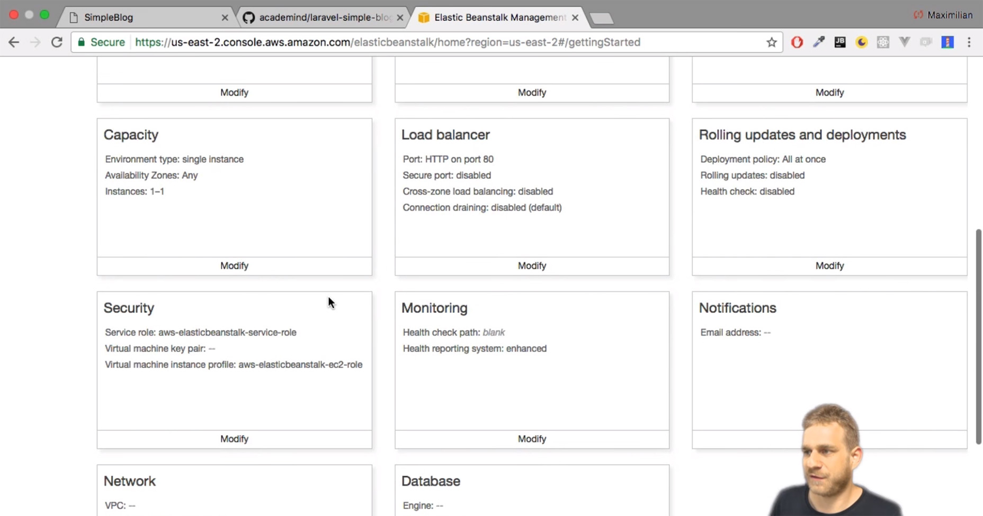Image resolution: width=983 pixels, height=516 pixels.
Task: Modify the Capacity settings
Action: (x=234, y=266)
